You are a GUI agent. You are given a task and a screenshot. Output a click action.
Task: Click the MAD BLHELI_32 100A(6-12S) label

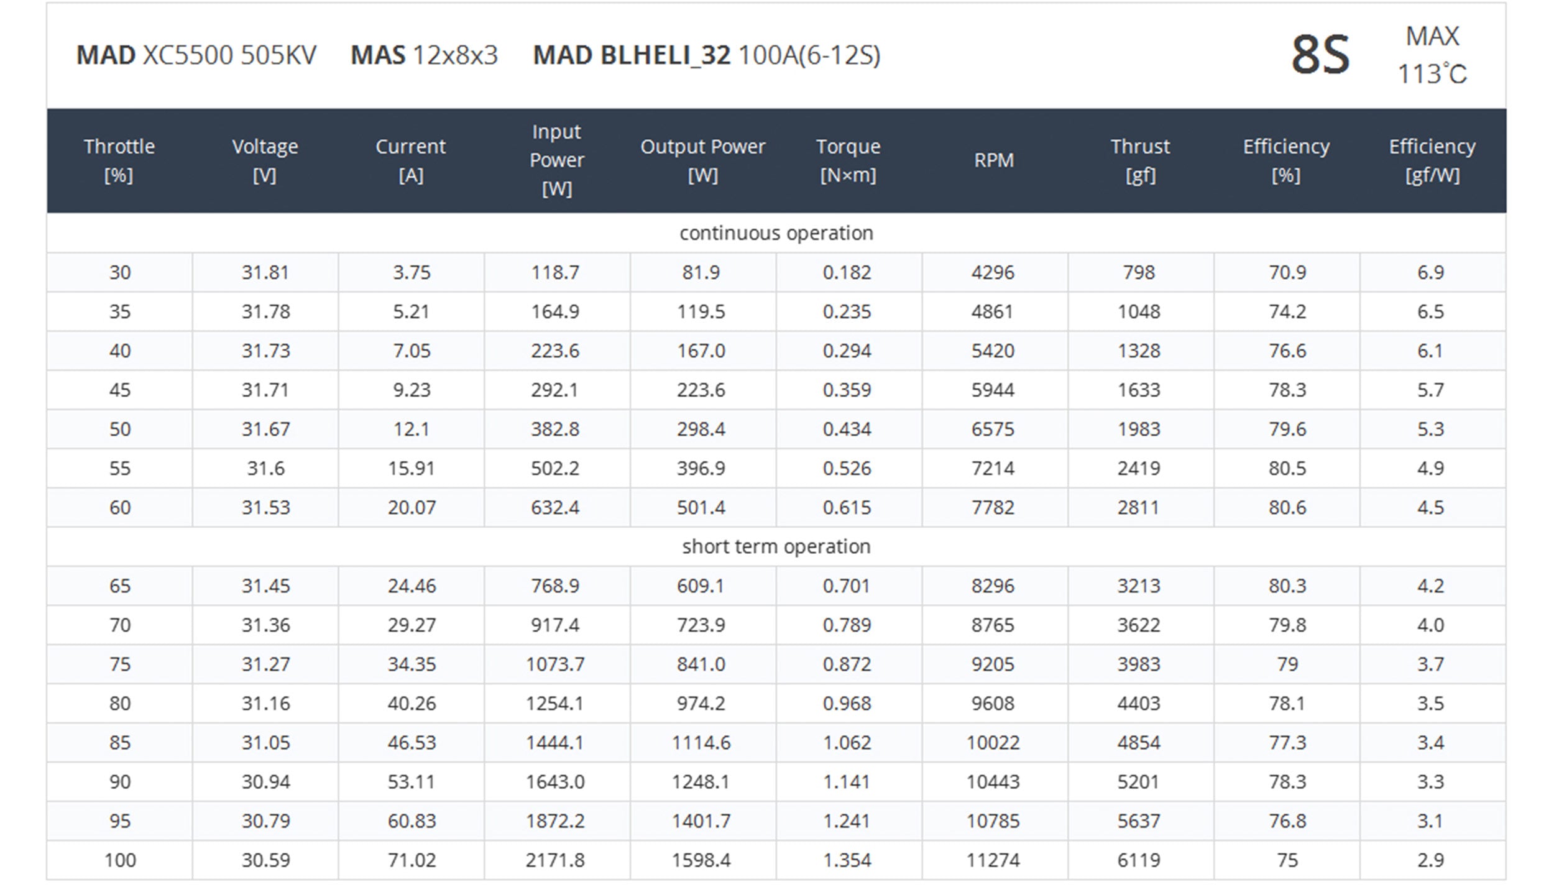[706, 55]
